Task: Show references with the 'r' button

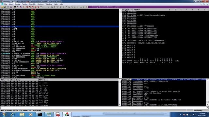Action: click(78, 7)
